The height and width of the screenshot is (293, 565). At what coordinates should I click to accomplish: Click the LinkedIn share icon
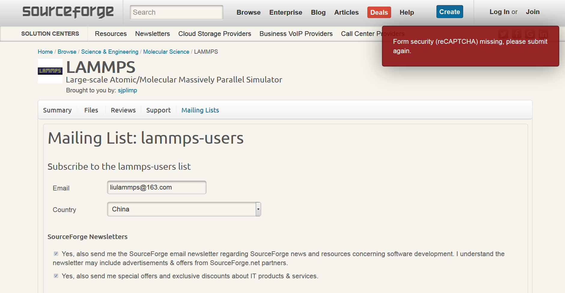[x=543, y=34]
